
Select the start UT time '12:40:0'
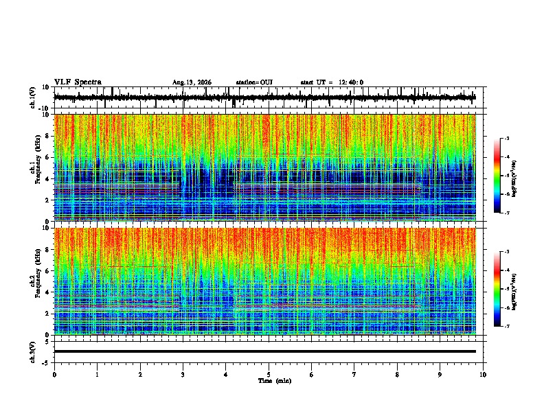[351, 82]
